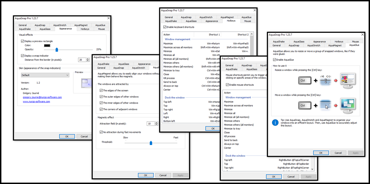The height and width of the screenshot is (184, 370).
Task: Uncheck The corners of adjacent windows
Action: click(x=101, y=109)
